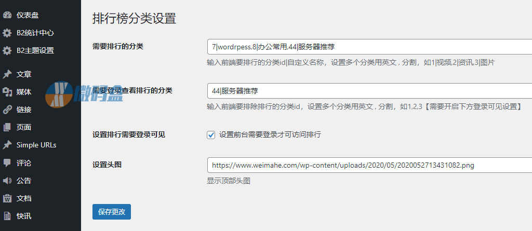This screenshot has width=532, height=231.
Task: Click the pushpin icon beside 文章
Action: [x=7, y=74]
